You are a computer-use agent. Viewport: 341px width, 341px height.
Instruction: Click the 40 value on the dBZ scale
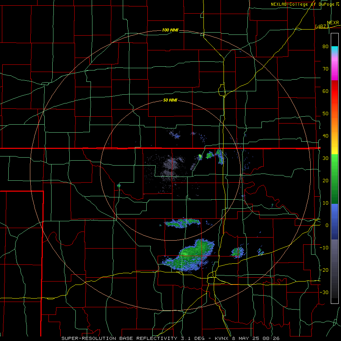[325, 136]
